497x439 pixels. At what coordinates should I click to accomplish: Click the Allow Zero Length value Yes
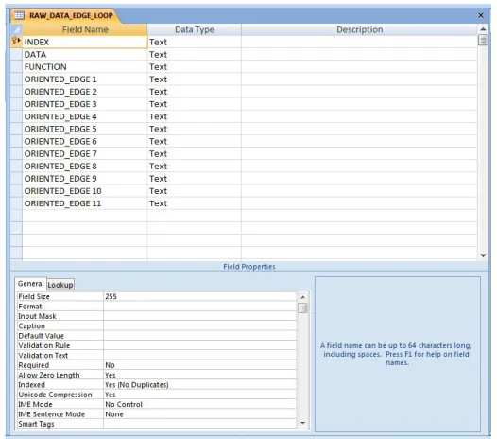click(x=200, y=376)
